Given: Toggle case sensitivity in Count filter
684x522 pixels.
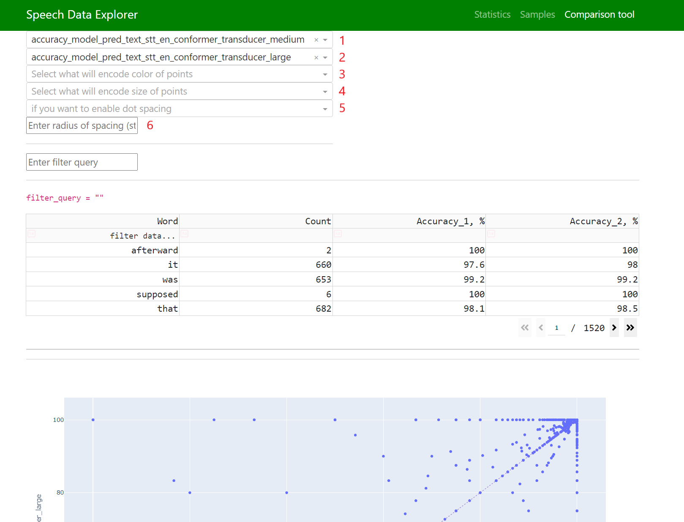Looking at the screenshot, I should 185,234.
